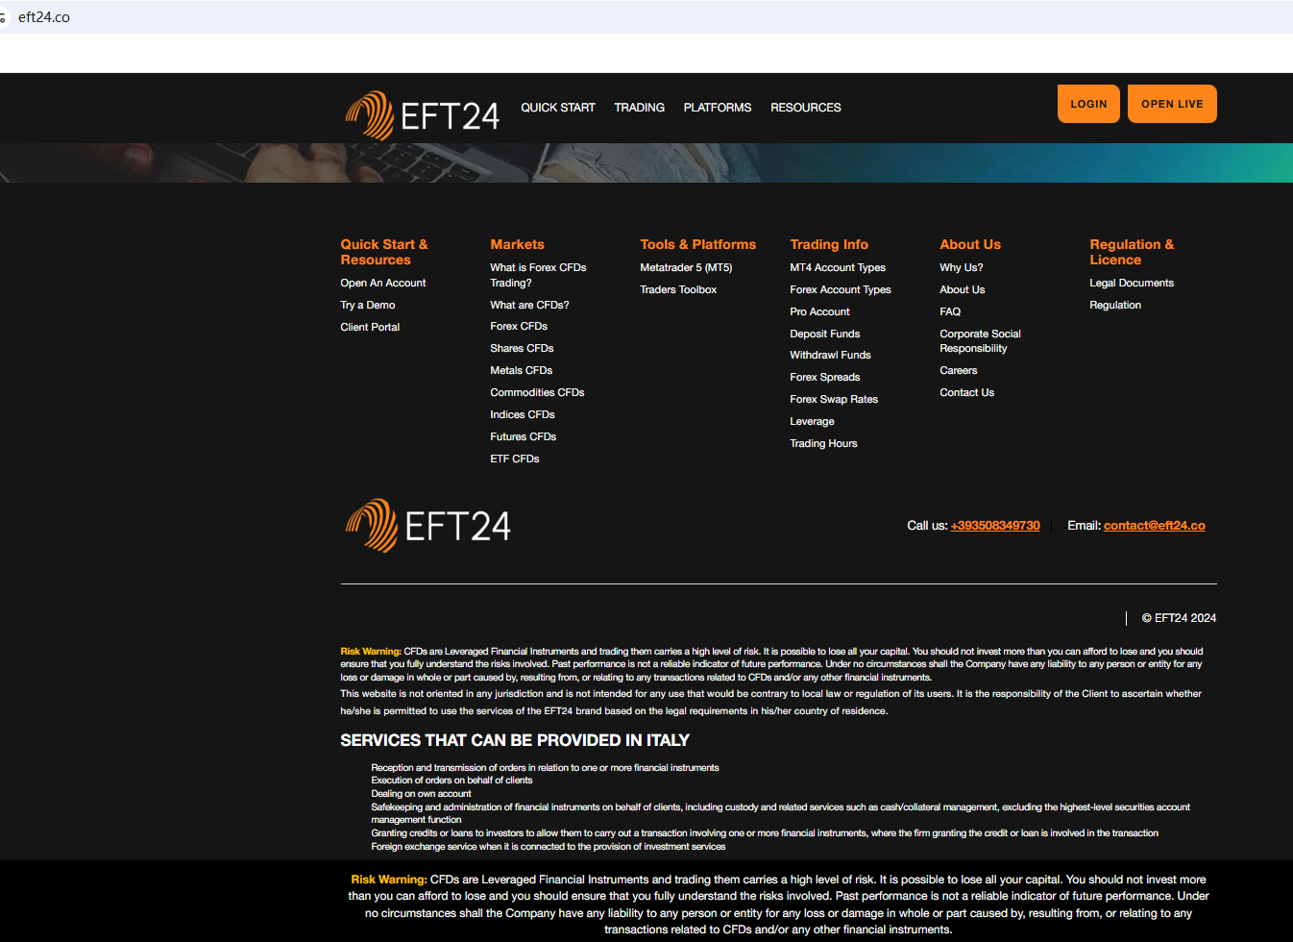Open the FAQ page
The height and width of the screenshot is (942, 1293).
pyautogui.click(x=950, y=311)
